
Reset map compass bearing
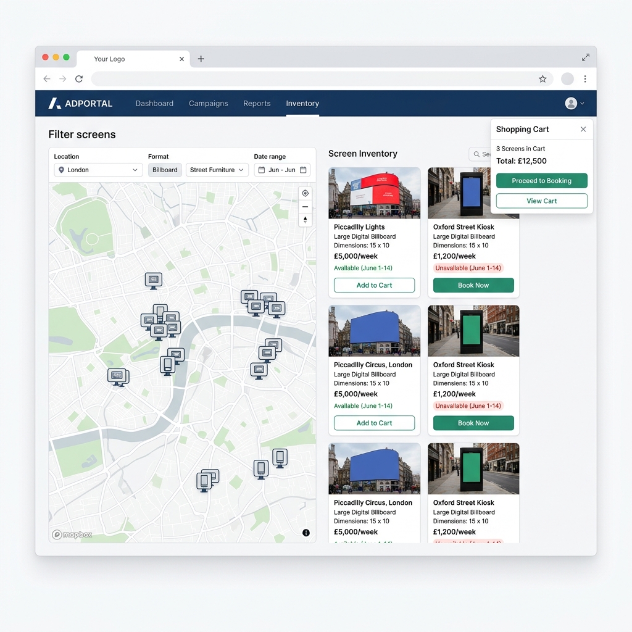click(305, 220)
